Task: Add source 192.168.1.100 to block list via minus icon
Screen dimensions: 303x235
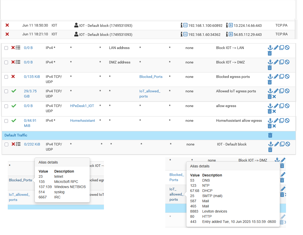Action: click(185, 25)
